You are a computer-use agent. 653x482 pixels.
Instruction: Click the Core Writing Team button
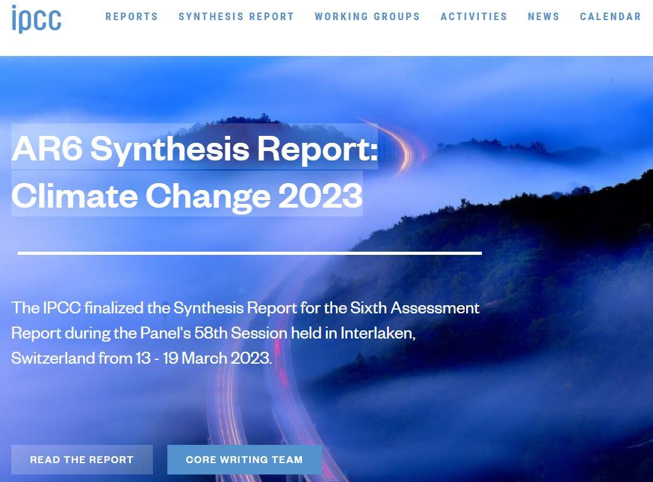[245, 459]
